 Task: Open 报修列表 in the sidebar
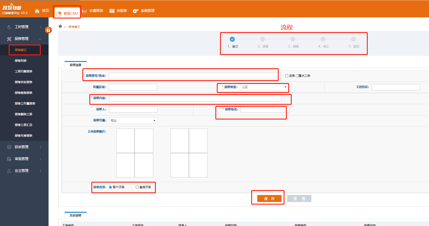[x=21, y=61]
